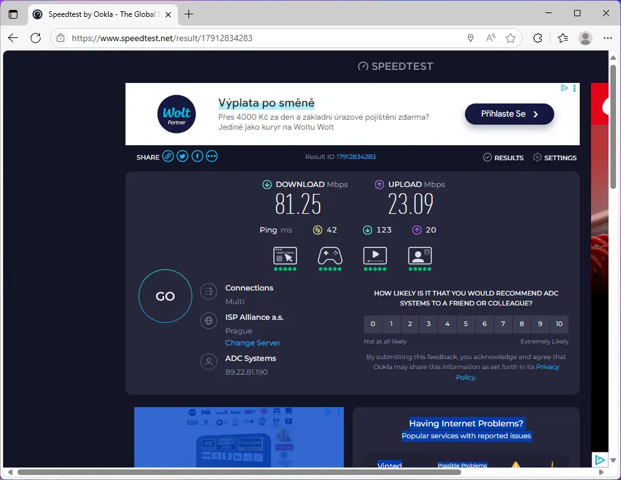Select rating 0 Not at all likely
The height and width of the screenshot is (480, 621).
coord(373,324)
